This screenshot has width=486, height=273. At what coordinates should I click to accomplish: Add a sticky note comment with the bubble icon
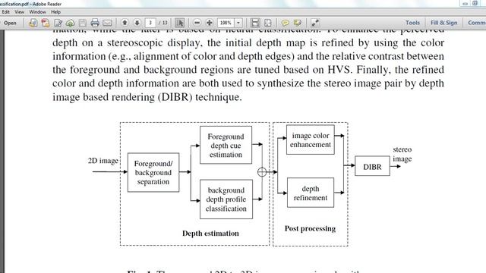click(x=286, y=23)
